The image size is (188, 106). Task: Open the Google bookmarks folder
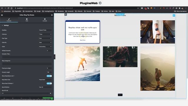pyautogui.click(x=37, y=11)
